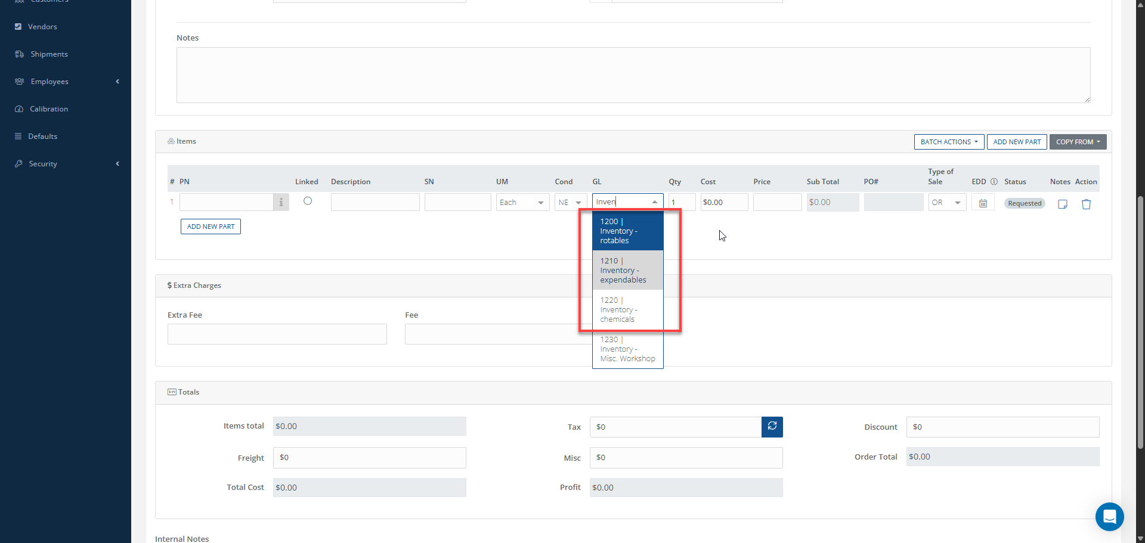
Task: Open the item notes icon
Action: [1062, 204]
